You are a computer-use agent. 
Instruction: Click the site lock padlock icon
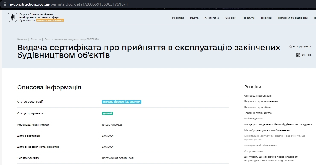tap(5, 4)
